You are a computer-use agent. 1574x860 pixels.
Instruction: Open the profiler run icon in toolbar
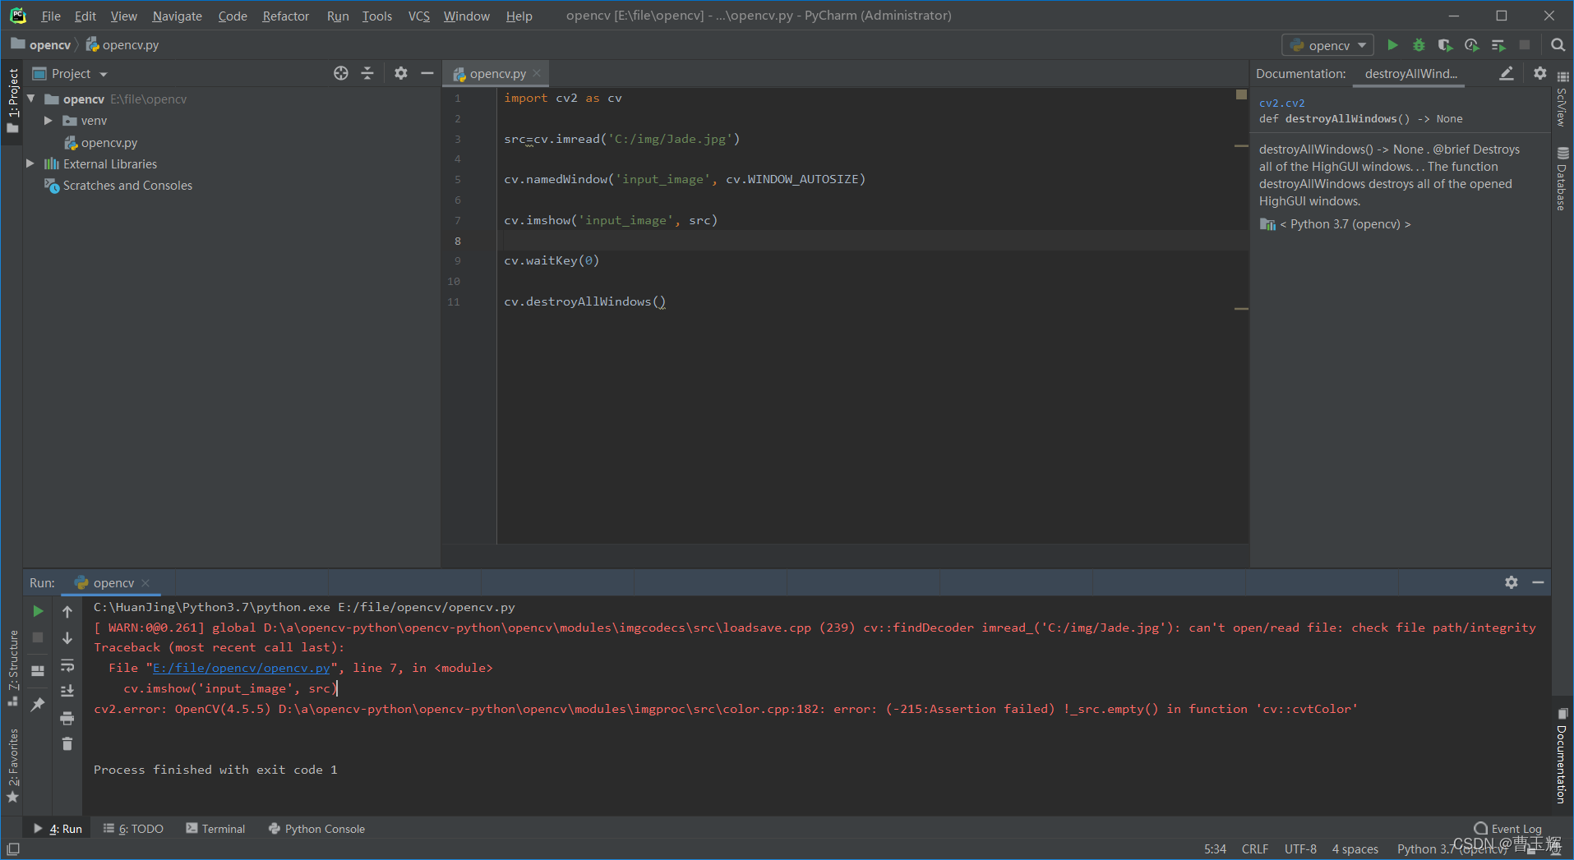1471,45
